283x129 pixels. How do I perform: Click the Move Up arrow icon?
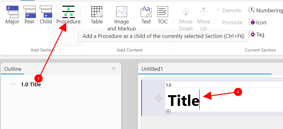pyautogui.click(x=204, y=12)
